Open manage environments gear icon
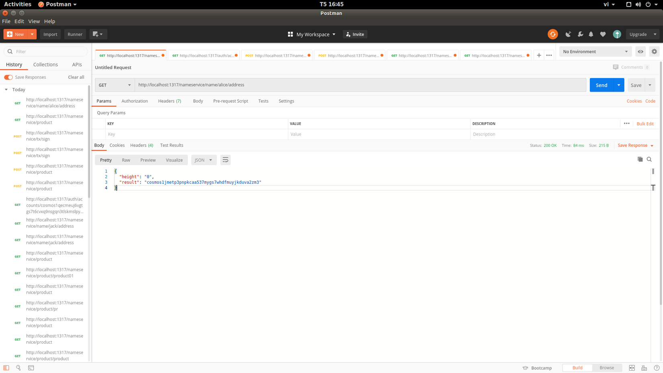663x373 pixels. 654,51
